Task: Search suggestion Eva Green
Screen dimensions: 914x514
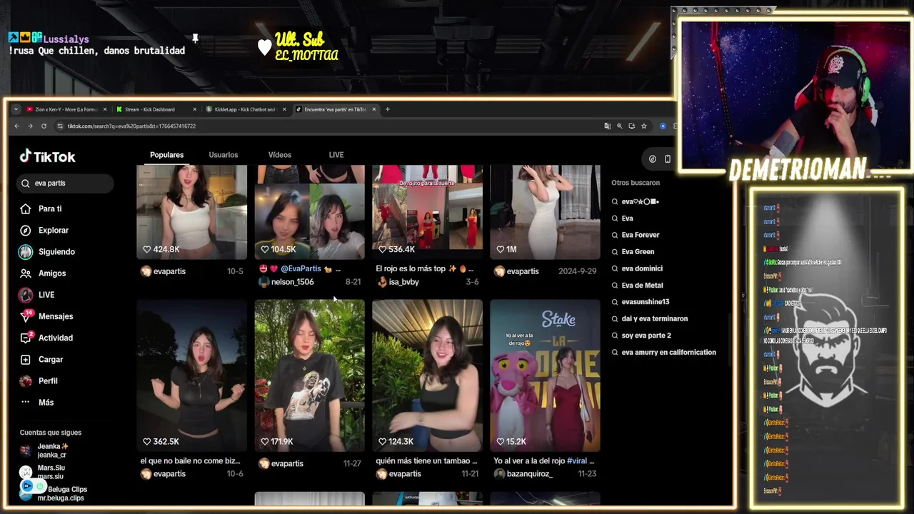Action: tap(638, 251)
